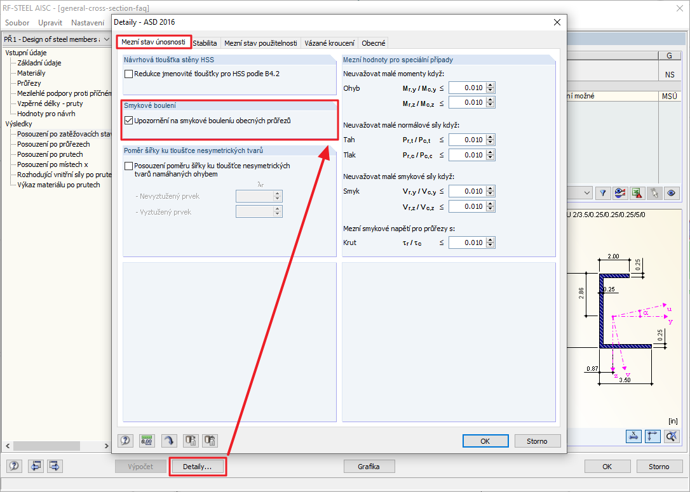Click the Krut τr/τc value field
This screenshot has width=690, height=492.
pos(468,243)
